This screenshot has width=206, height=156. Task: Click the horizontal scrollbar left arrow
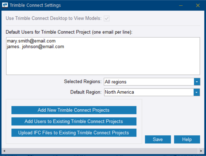click(x=4, y=150)
